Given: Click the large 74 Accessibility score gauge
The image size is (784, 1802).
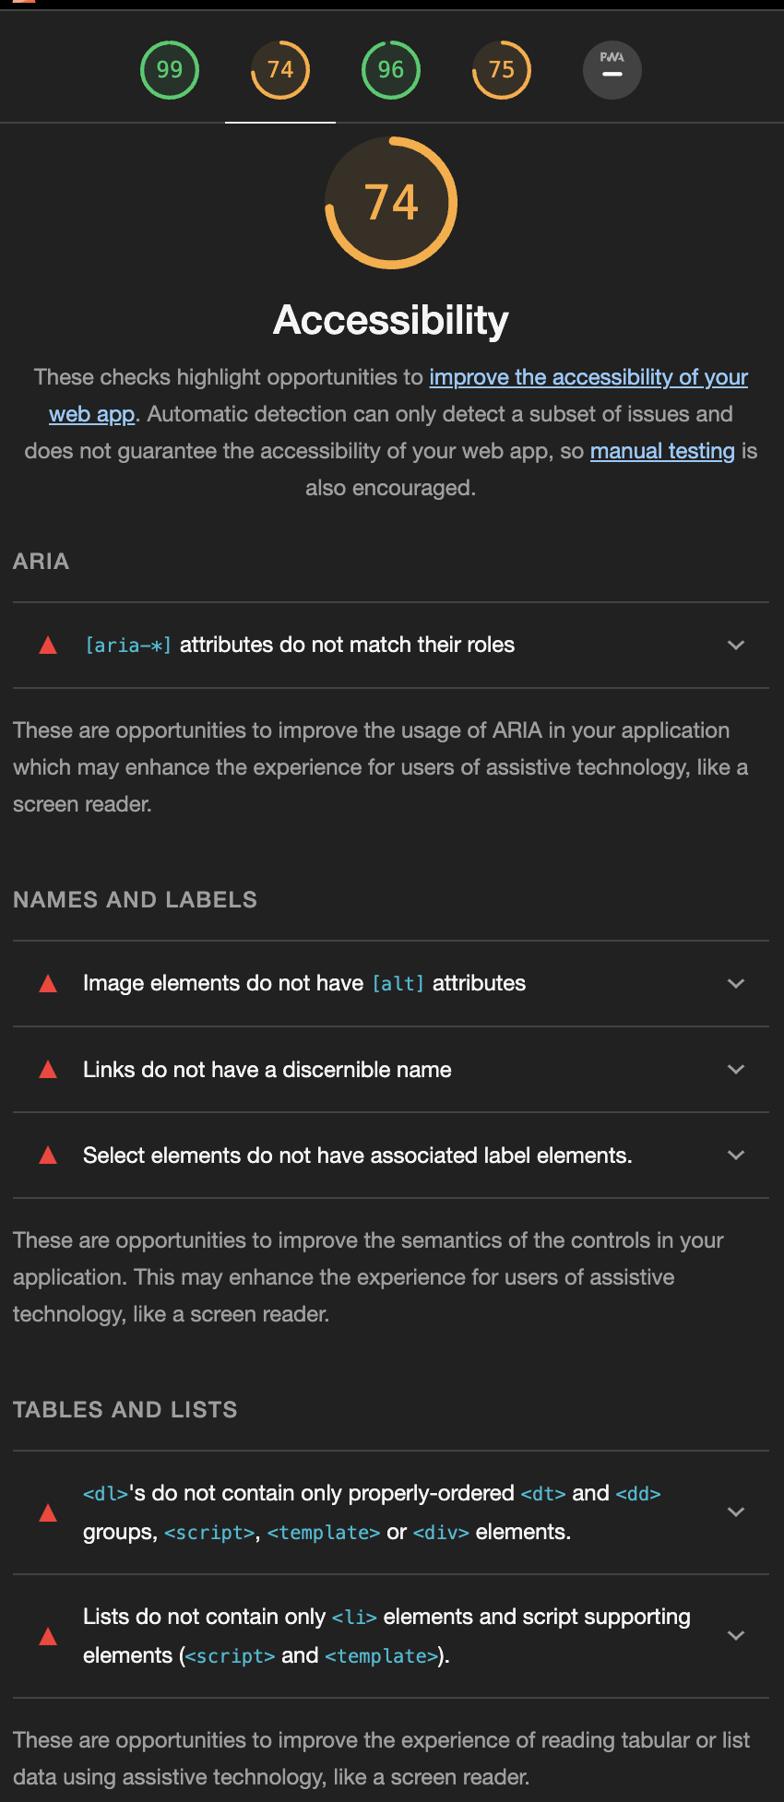Looking at the screenshot, I should [391, 203].
